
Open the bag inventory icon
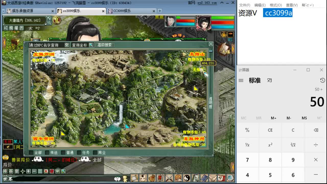point(152,178)
